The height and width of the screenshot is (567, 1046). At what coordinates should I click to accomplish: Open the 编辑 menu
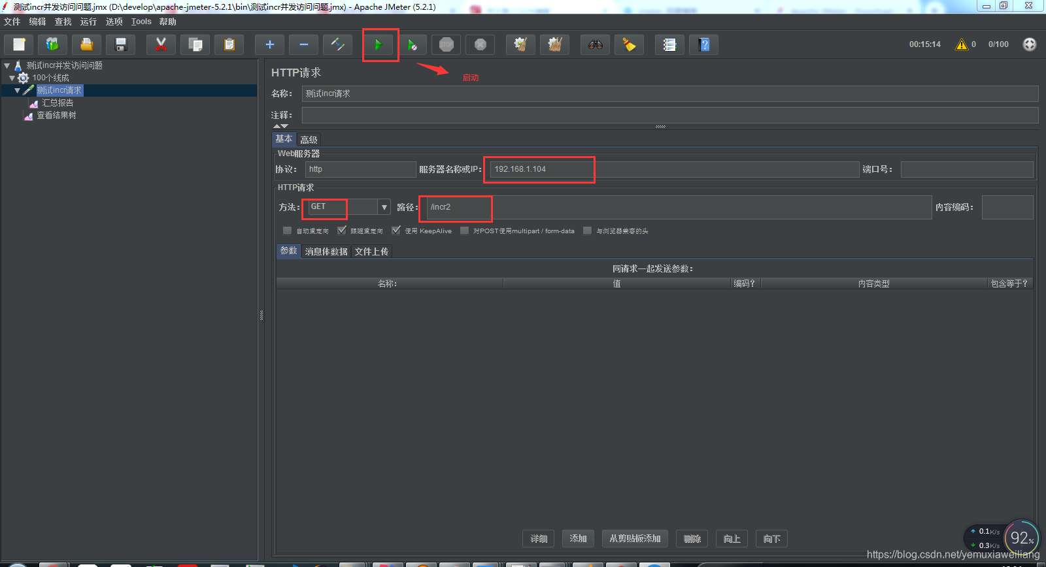pos(37,22)
